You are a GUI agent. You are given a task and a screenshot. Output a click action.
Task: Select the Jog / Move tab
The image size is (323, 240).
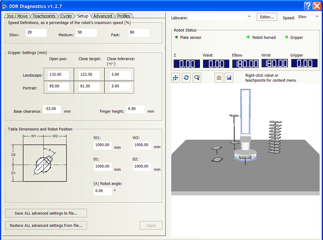click(17, 16)
